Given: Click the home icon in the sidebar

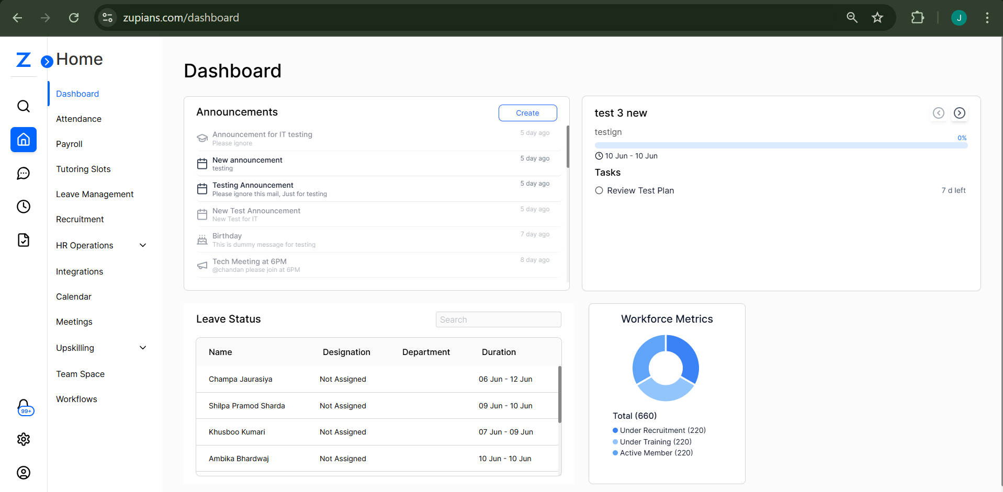Looking at the screenshot, I should [x=23, y=140].
